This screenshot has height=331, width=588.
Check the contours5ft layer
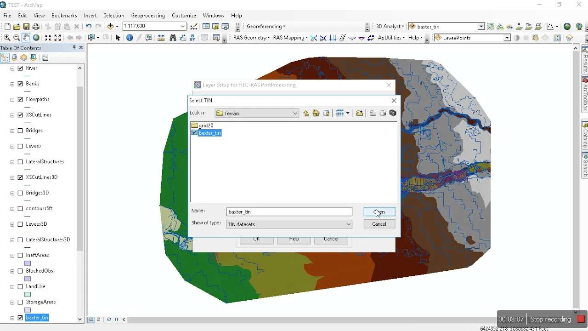(x=20, y=209)
